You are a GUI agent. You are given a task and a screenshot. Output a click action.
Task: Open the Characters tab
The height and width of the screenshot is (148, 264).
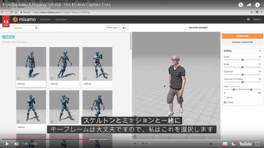point(45,20)
